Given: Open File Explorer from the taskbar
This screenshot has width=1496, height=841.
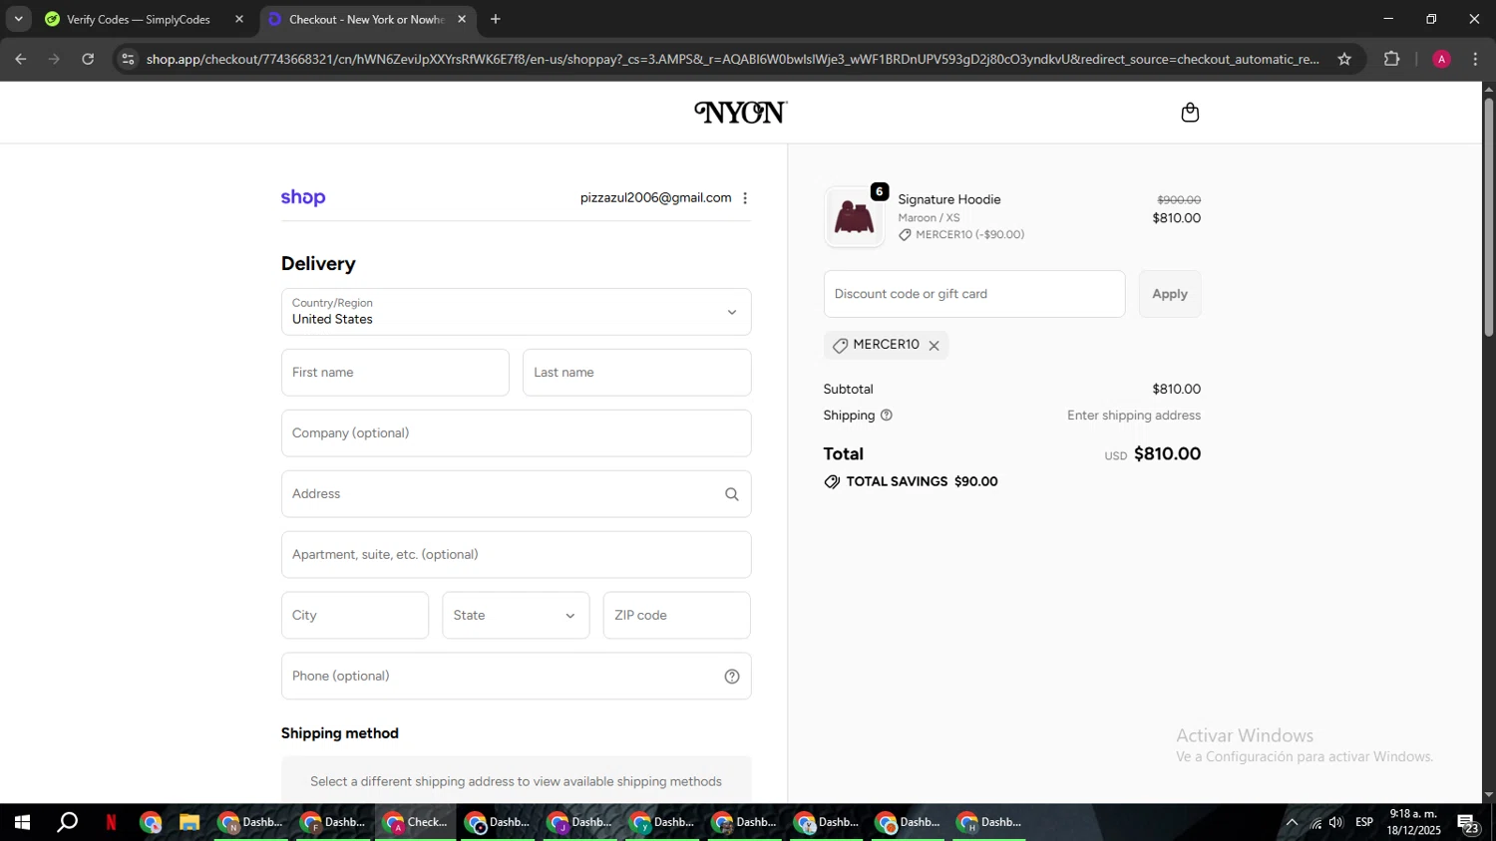Looking at the screenshot, I should tap(189, 823).
